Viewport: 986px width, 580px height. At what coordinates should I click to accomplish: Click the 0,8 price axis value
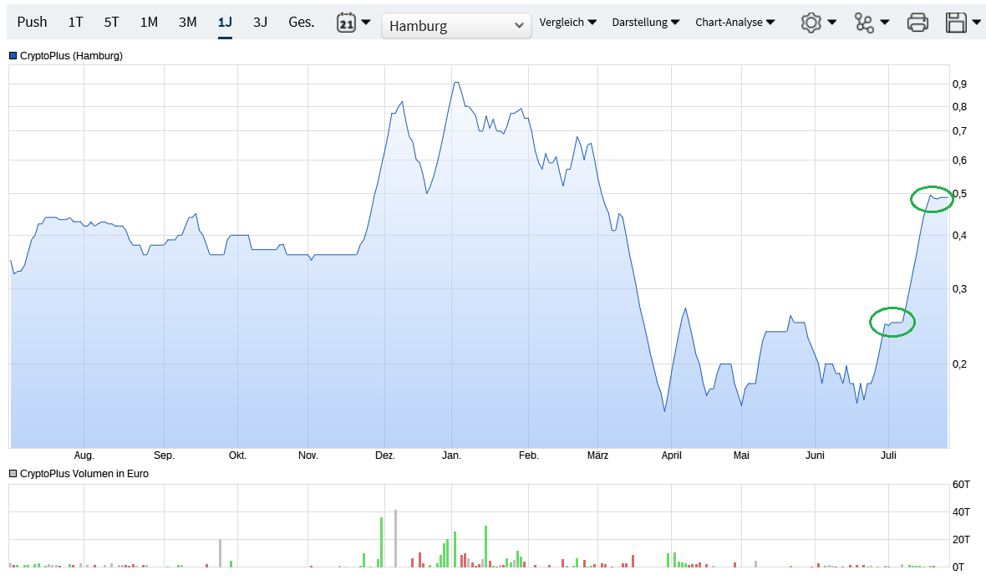pyautogui.click(x=959, y=107)
